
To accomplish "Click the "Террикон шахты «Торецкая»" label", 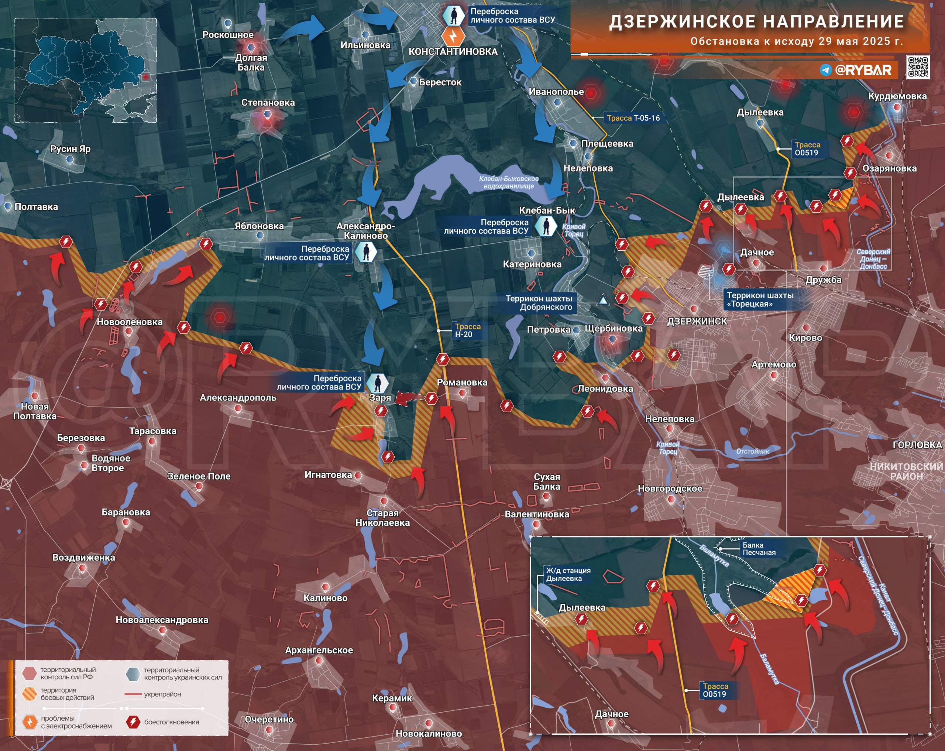I will coord(760,299).
